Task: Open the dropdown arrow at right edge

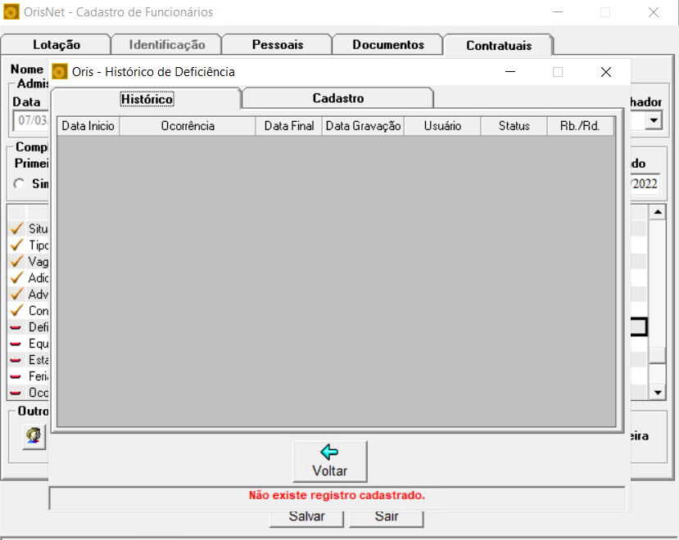Action: click(654, 121)
